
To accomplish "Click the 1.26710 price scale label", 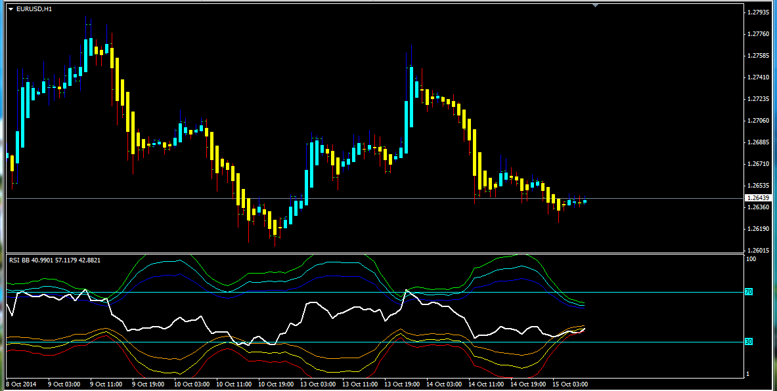I will point(758,163).
